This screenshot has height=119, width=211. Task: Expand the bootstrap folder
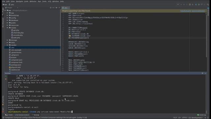click(7, 16)
